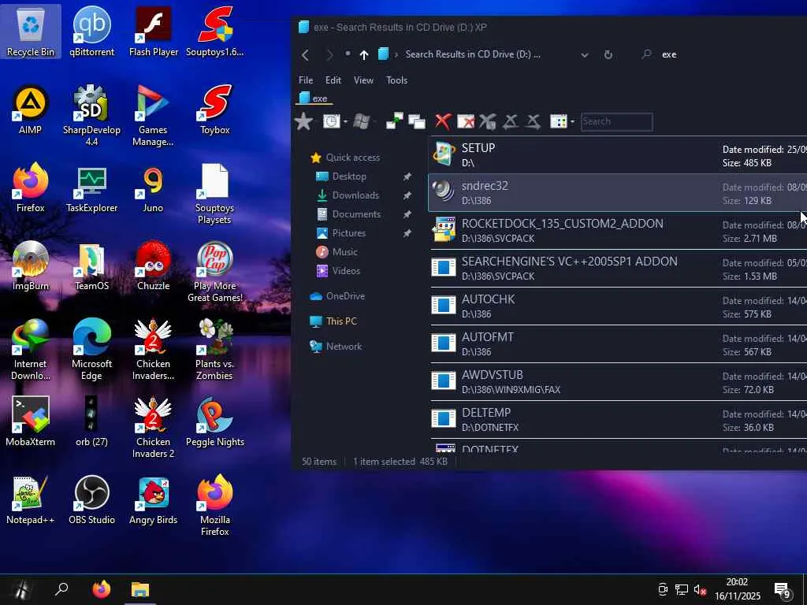Select SEARCHENGINE'S VC++2005SP1 ADDON result

pyautogui.click(x=618, y=269)
